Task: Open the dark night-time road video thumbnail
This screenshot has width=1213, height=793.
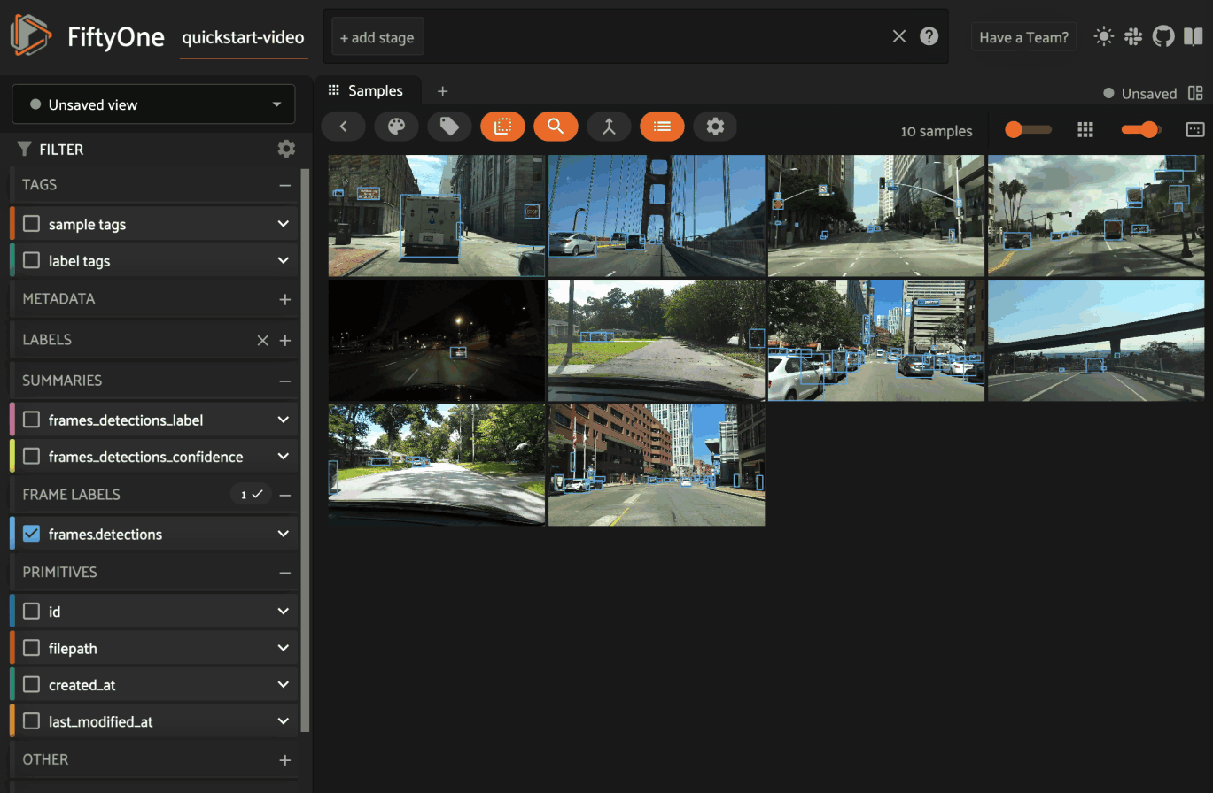Action: (x=437, y=341)
